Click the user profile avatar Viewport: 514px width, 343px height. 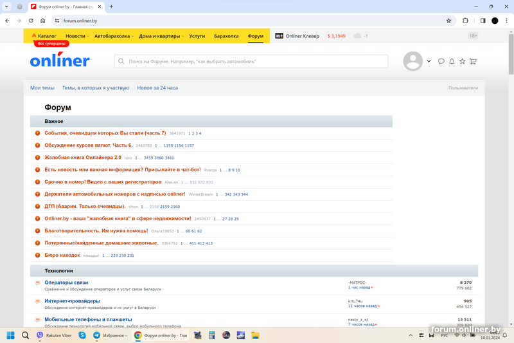pyautogui.click(x=412, y=62)
